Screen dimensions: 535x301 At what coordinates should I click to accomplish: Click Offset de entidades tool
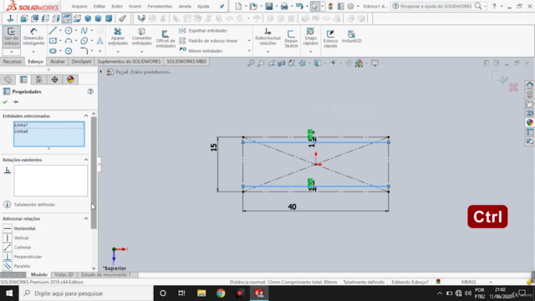coord(166,38)
